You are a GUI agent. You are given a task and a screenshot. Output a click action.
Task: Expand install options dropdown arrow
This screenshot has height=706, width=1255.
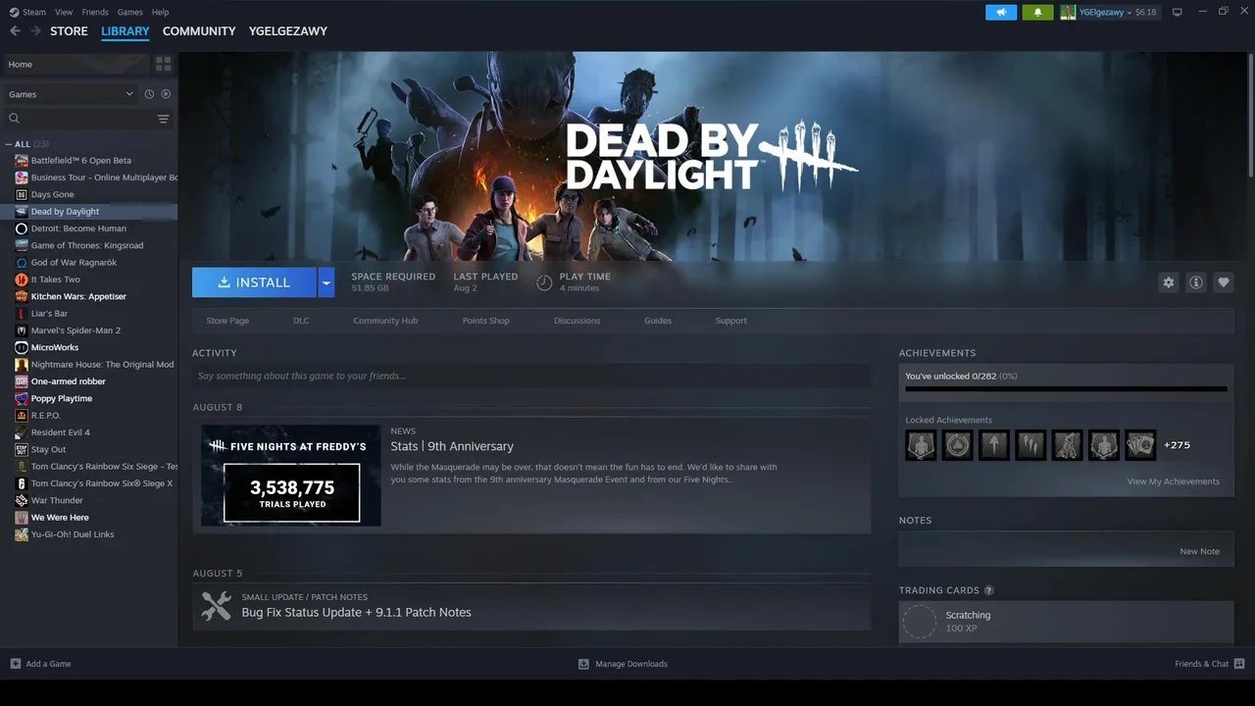(326, 282)
